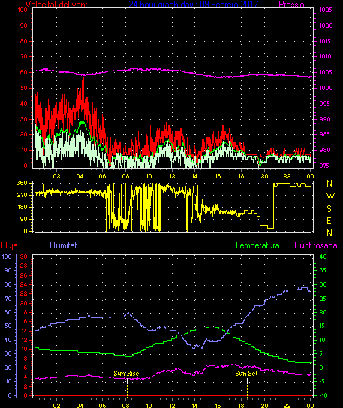
Task: Click the green '15' temperature axis value
Action: (323, 326)
